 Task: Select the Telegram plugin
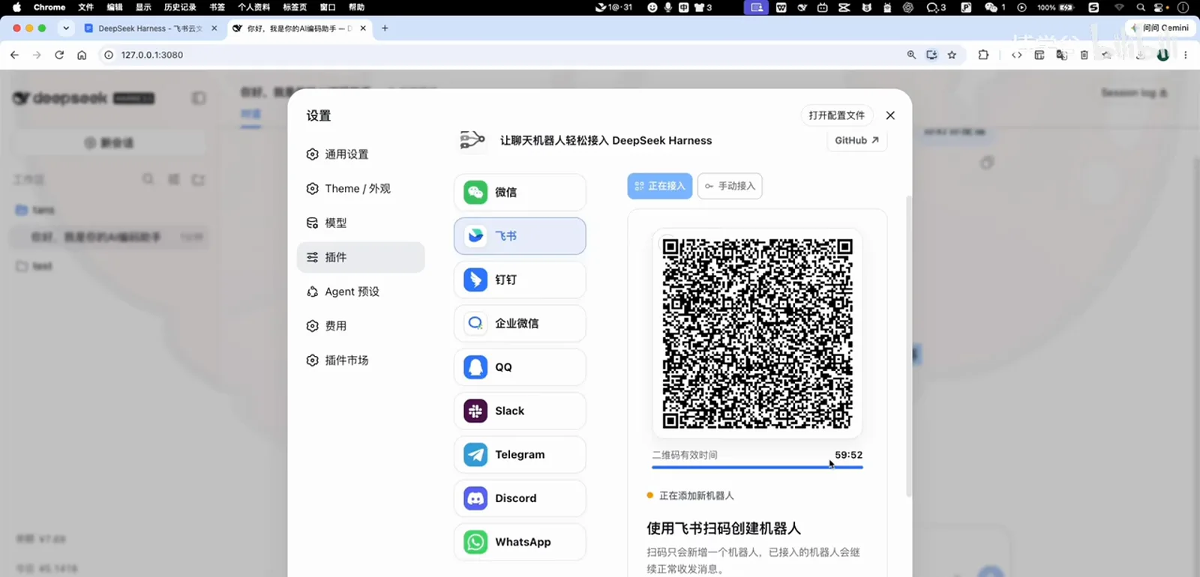(x=520, y=455)
